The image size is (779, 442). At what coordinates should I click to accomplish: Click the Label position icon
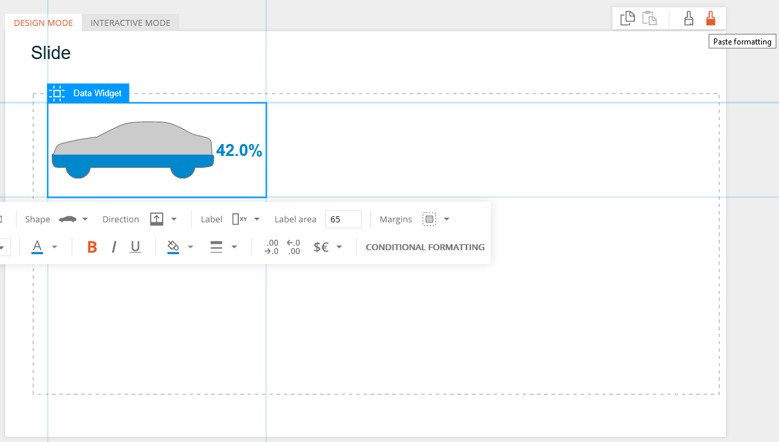(240, 219)
